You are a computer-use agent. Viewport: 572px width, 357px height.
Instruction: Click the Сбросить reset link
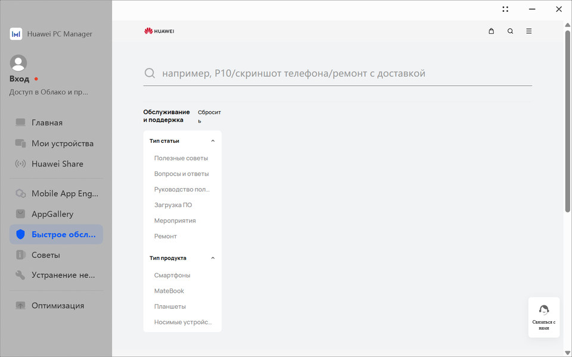(x=209, y=116)
